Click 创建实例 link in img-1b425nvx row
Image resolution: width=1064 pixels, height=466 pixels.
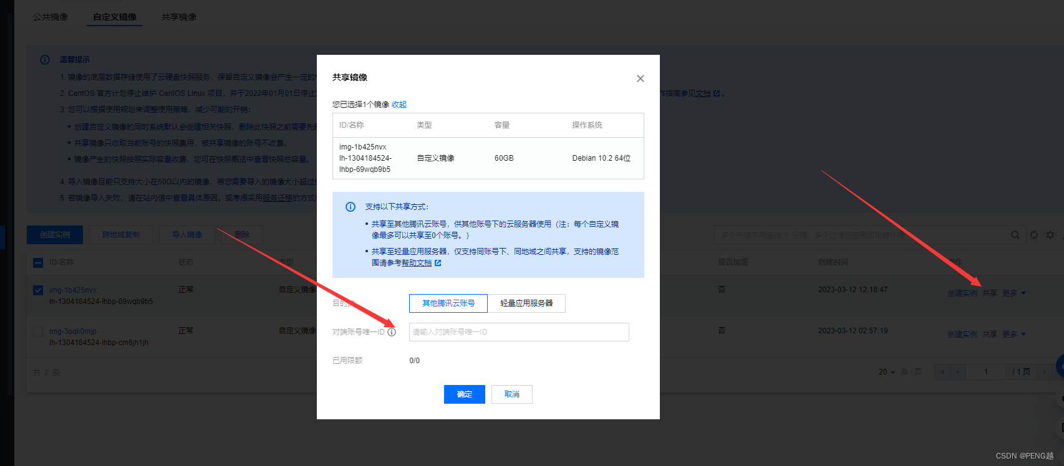(x=962, y=293)
